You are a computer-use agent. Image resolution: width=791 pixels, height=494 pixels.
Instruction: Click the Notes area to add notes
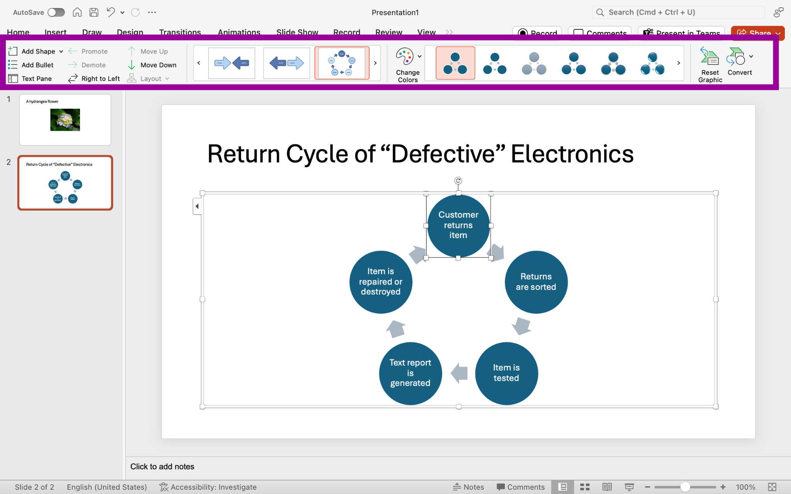pyautogui.click(x=458, y=467)
